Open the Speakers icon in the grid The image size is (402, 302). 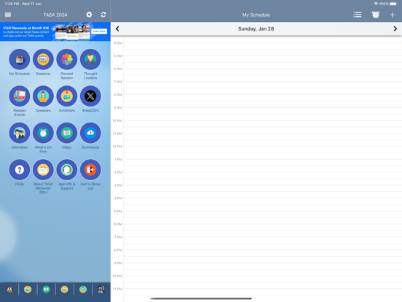[x=43, y=96]
